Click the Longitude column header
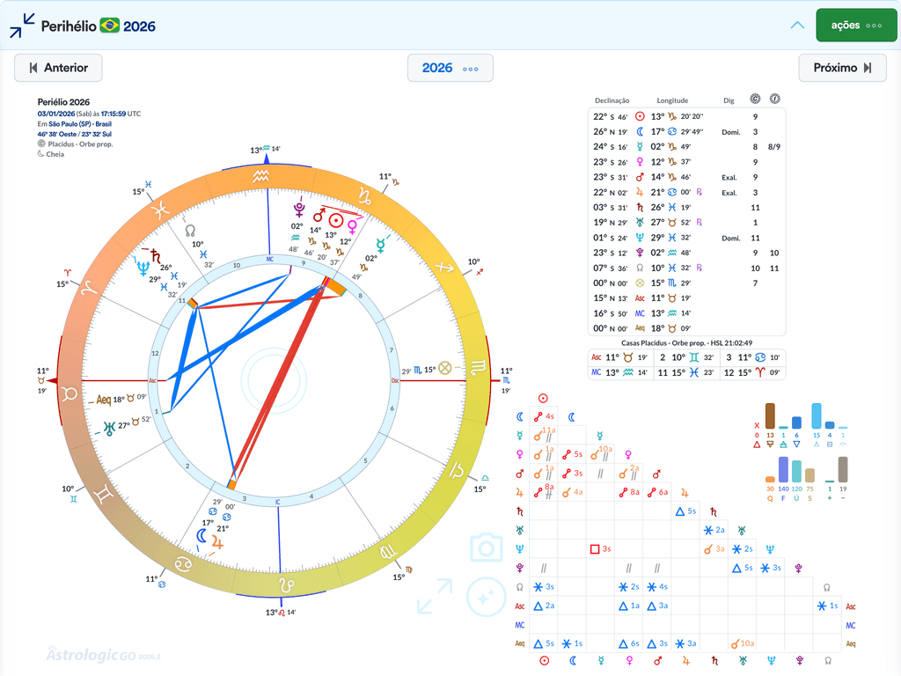Viewport: 901px width, 676px height. coord(672,100)
